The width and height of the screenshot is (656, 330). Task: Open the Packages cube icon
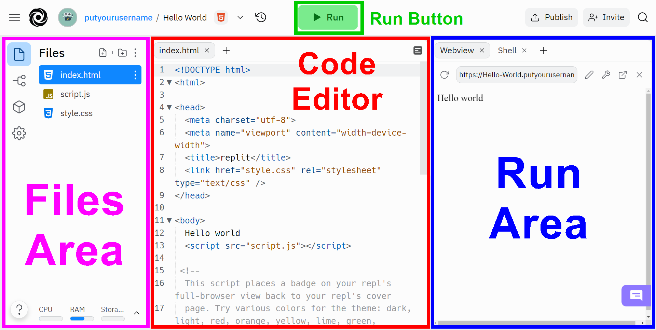pos(19,107)
